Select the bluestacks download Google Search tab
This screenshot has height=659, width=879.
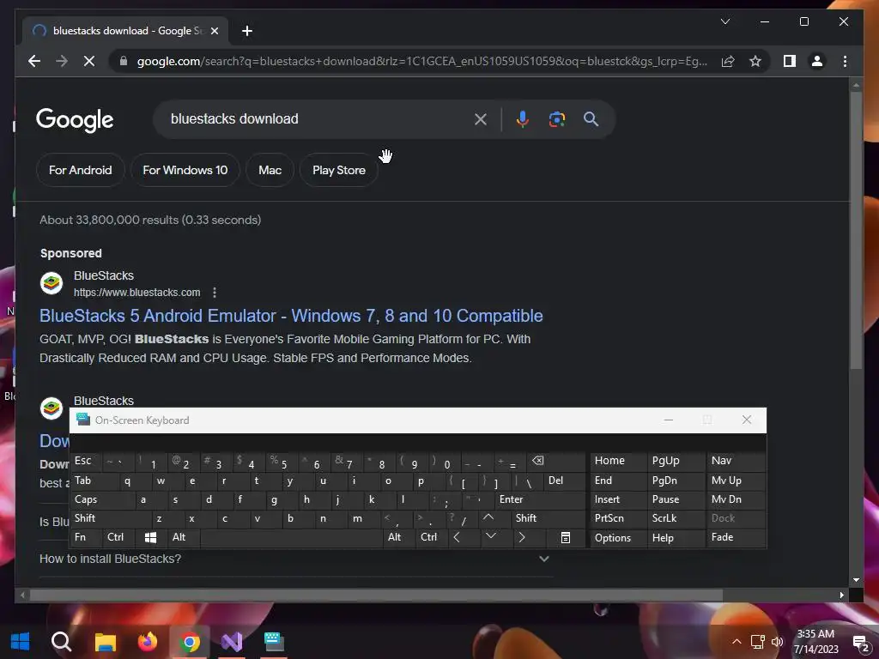pyautogui.click(x=124, y=31)
